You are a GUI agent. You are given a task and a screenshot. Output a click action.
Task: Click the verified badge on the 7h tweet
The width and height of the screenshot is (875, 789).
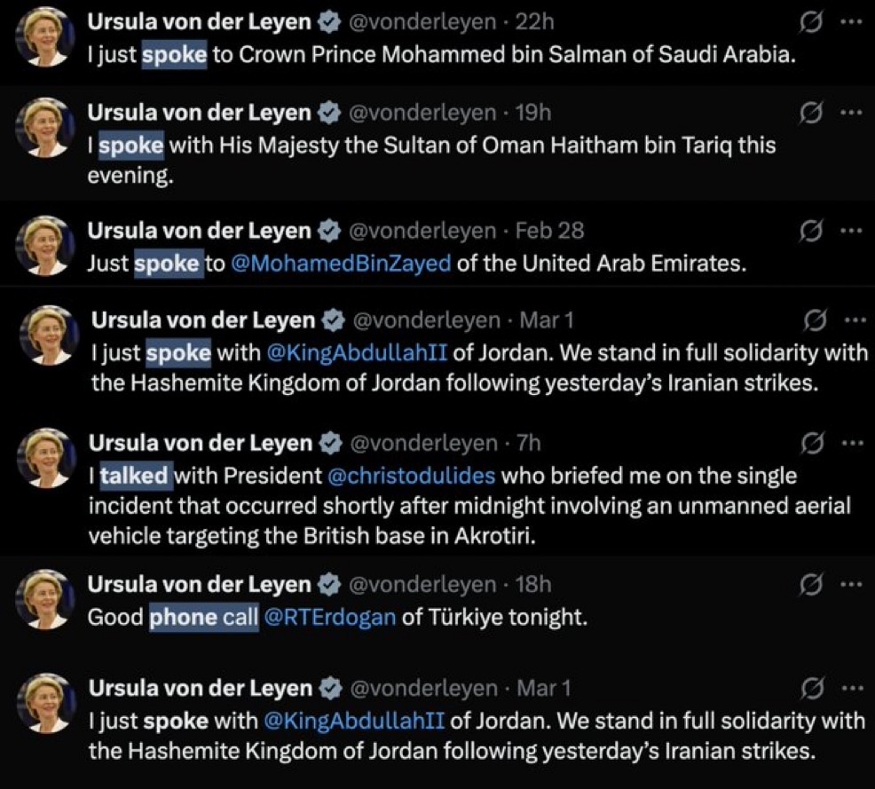(330, 442)
